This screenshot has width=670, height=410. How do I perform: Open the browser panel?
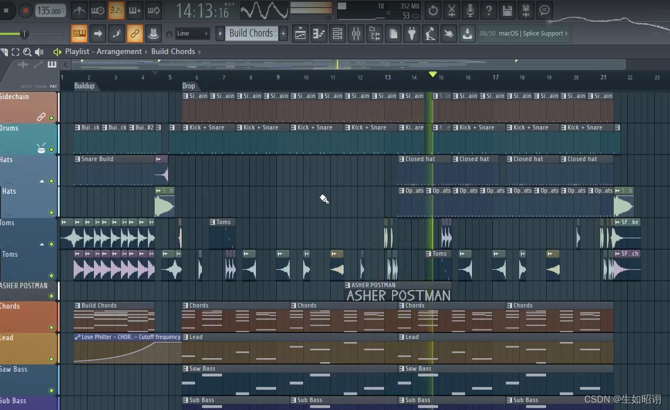tap(375, 33)
